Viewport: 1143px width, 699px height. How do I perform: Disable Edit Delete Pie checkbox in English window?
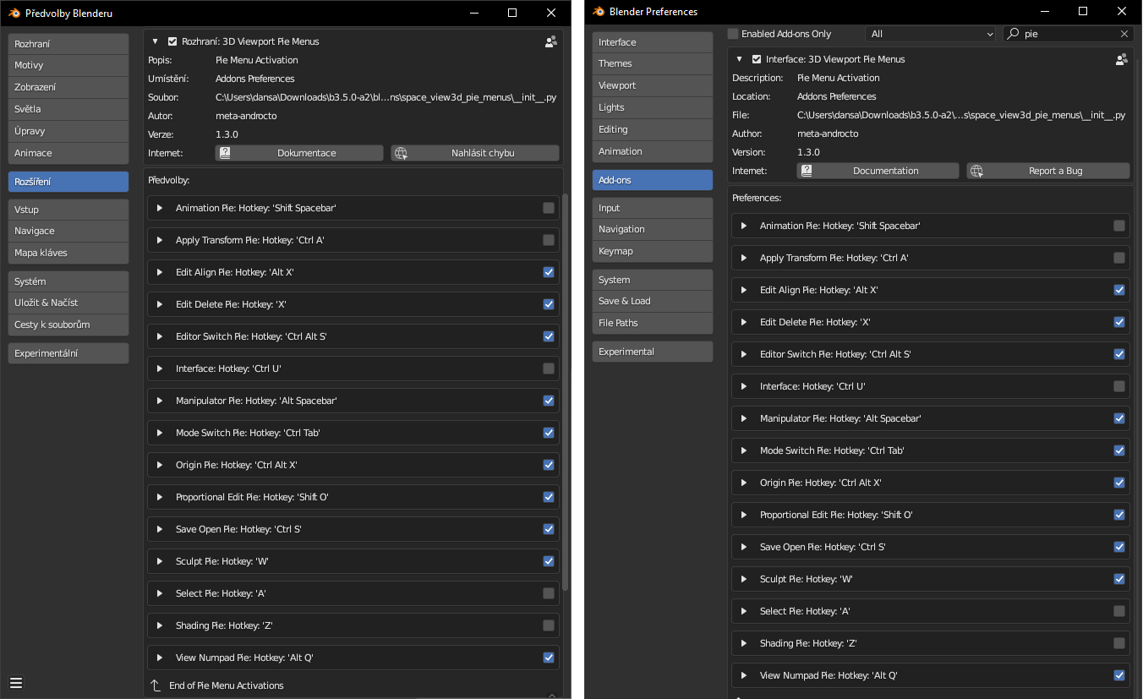tap(1119, 322)
